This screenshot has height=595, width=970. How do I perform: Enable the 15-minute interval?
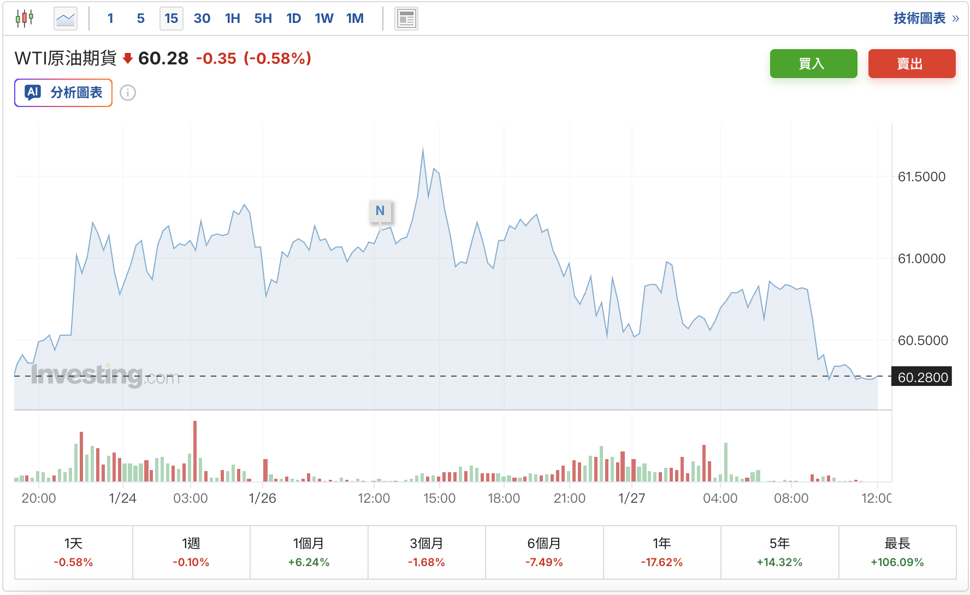tap(171, 18)
